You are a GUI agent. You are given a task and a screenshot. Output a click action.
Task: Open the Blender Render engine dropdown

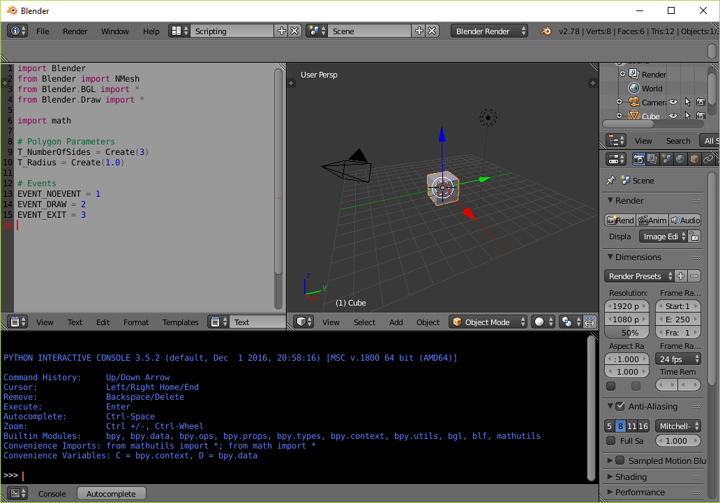[488, 31]
